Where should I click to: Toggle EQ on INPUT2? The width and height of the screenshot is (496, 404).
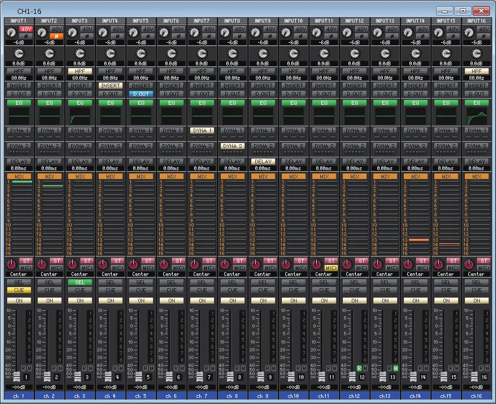coord(50,103)
